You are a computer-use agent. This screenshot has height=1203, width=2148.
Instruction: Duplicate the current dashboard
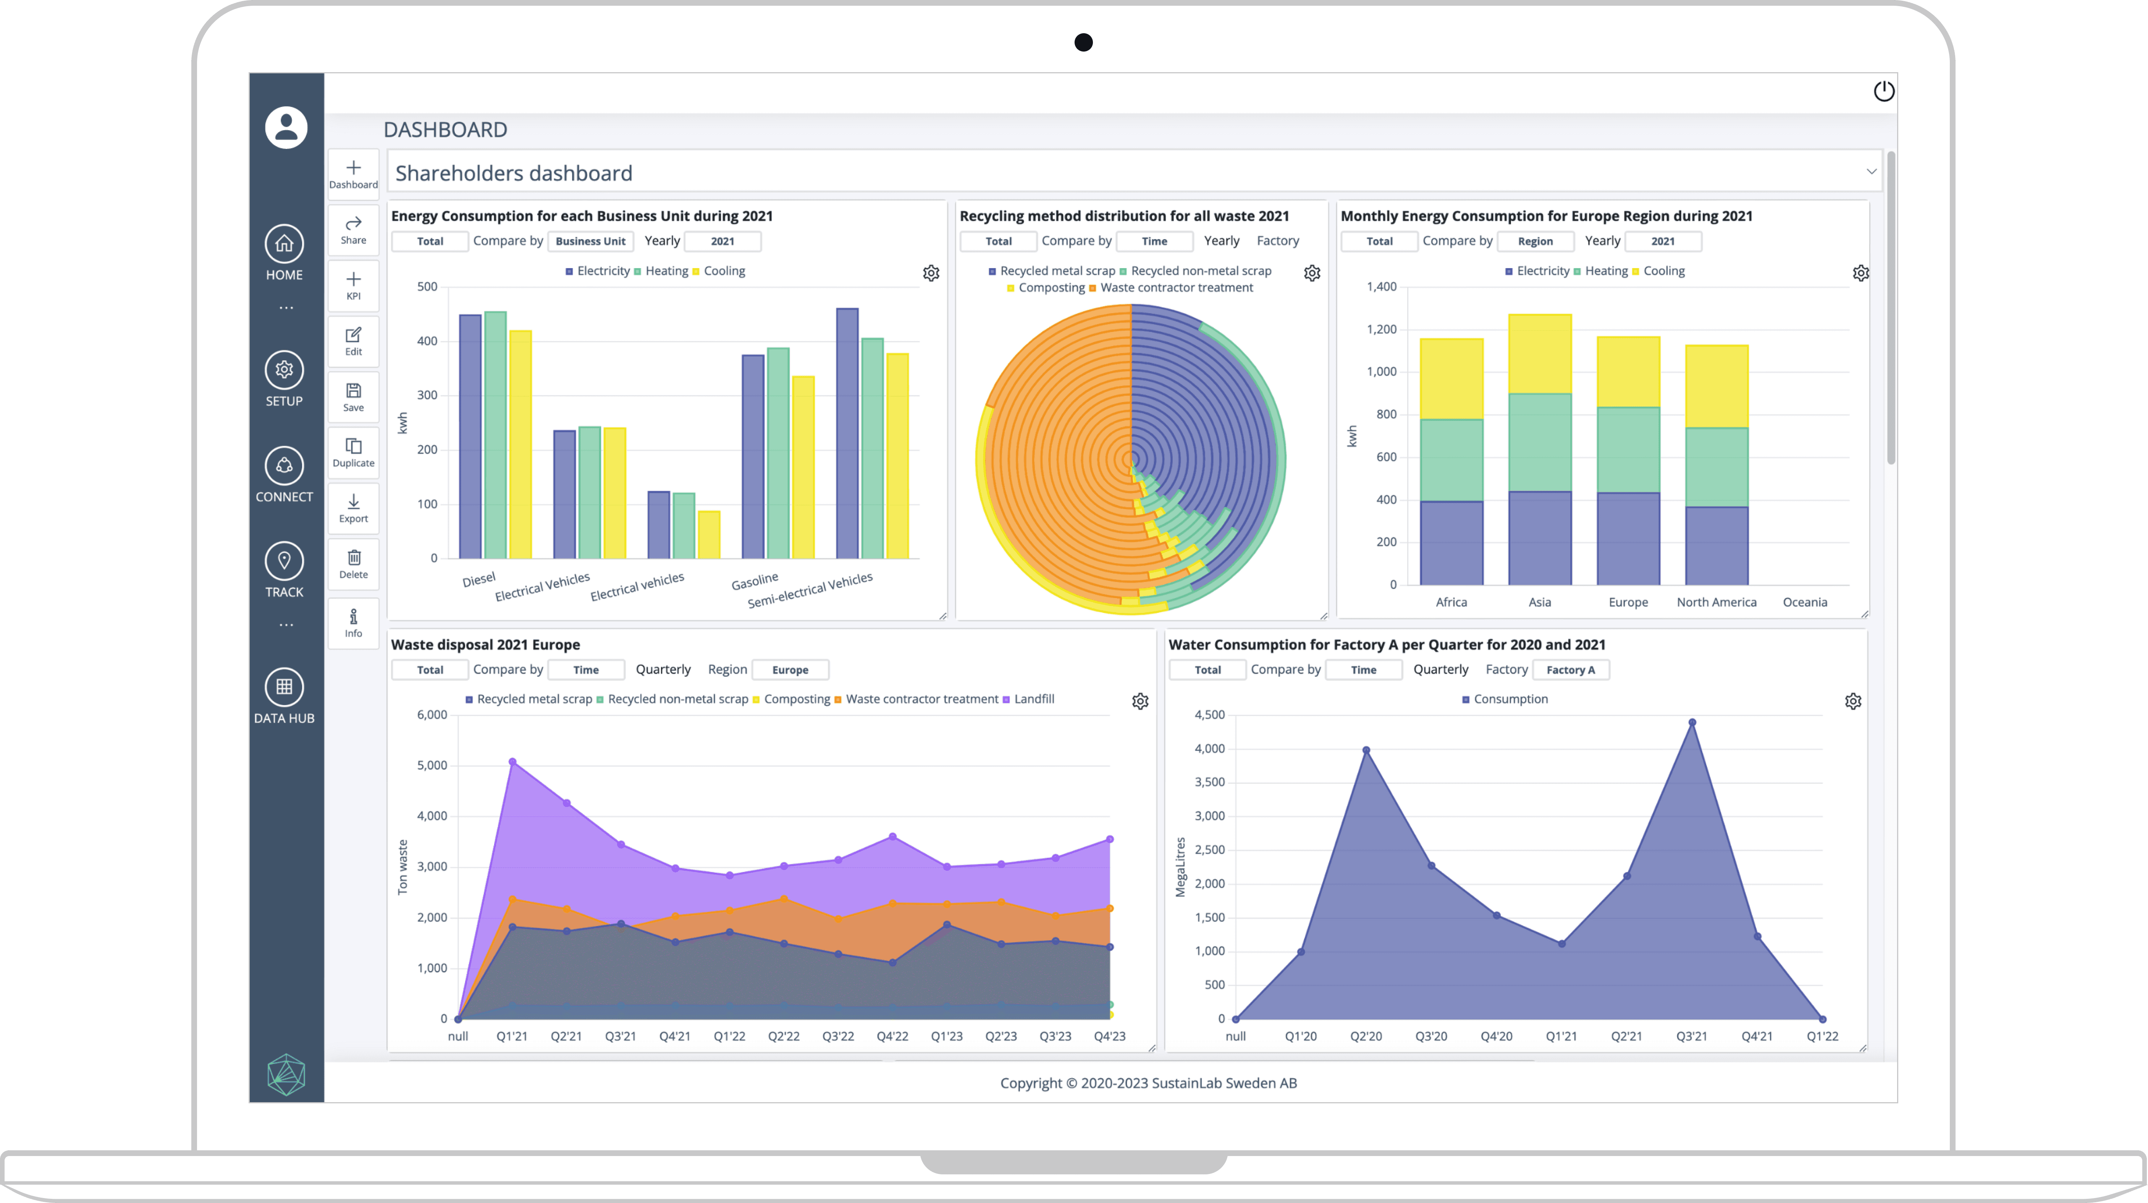point(354,452)
